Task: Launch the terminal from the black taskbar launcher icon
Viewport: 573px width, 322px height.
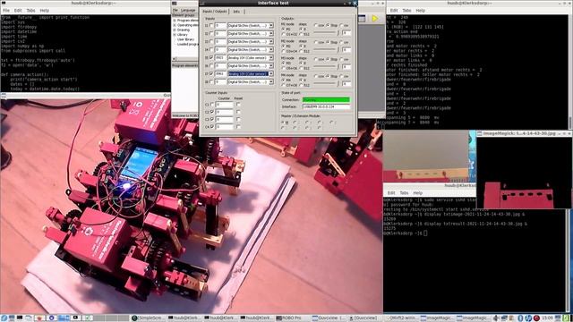Action: [20, 318]
